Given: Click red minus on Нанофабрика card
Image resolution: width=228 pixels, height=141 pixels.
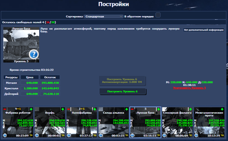Looking at the screenshot, I should click(x=68, y=109).
